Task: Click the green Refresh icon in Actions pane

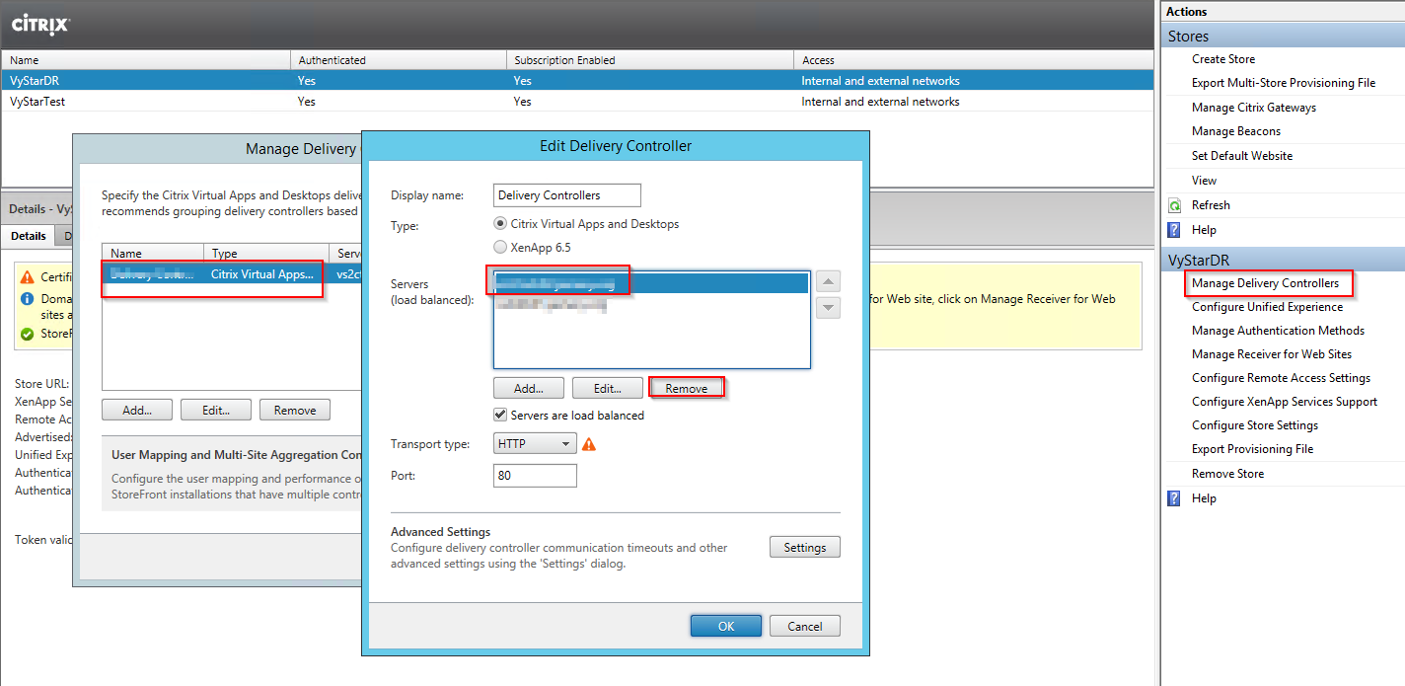Action: click(1174, 205)
